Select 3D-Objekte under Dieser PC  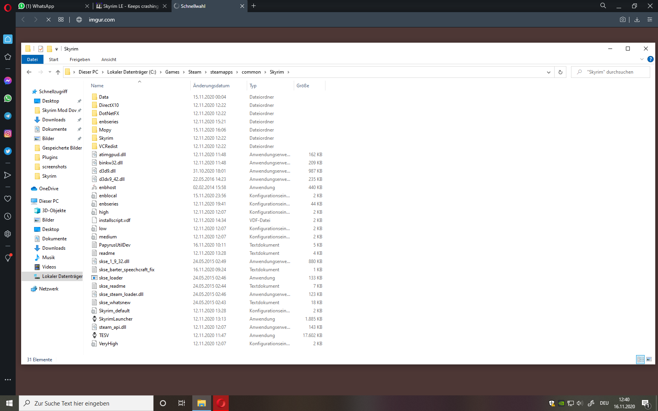54,211
